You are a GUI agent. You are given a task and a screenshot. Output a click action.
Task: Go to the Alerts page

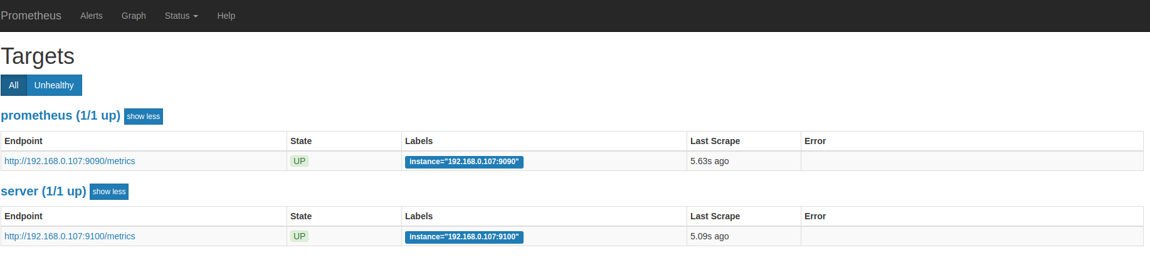92,16
